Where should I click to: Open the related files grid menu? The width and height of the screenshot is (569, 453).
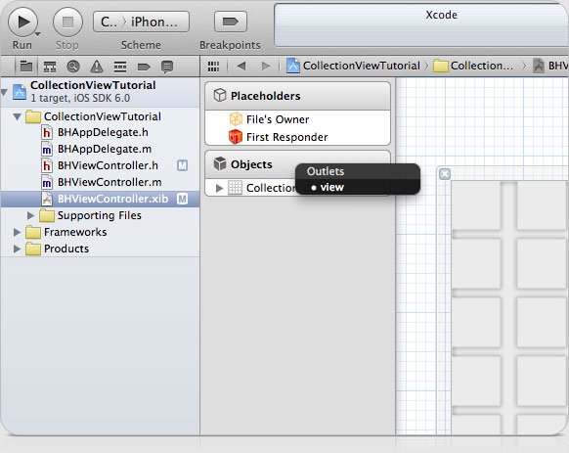click(x=213, y=67)
